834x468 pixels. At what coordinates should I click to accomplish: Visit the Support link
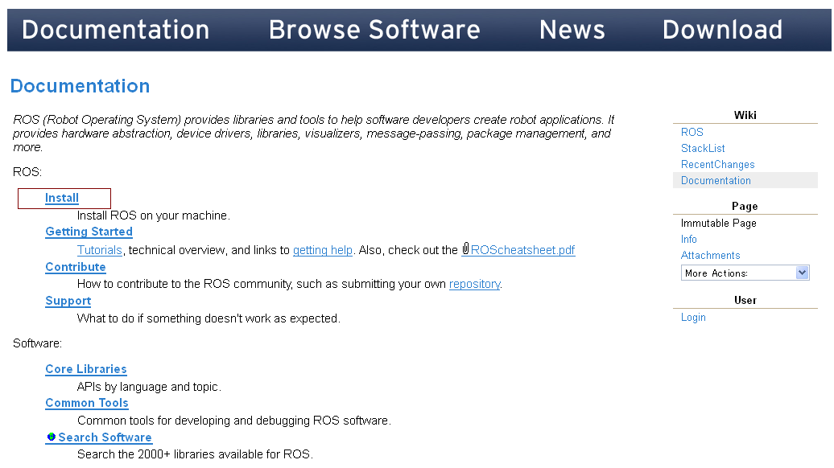(x=68, y=301)
